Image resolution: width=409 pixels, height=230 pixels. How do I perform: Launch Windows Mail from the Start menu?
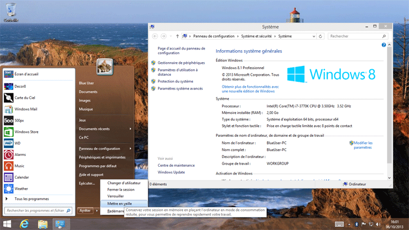25,109
